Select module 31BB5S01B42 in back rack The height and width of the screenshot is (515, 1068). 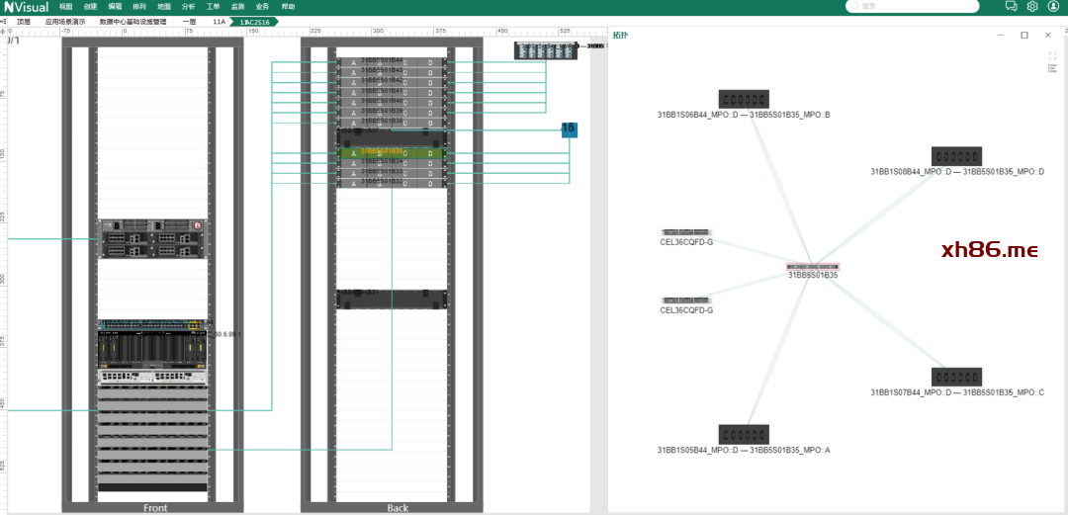392,82
